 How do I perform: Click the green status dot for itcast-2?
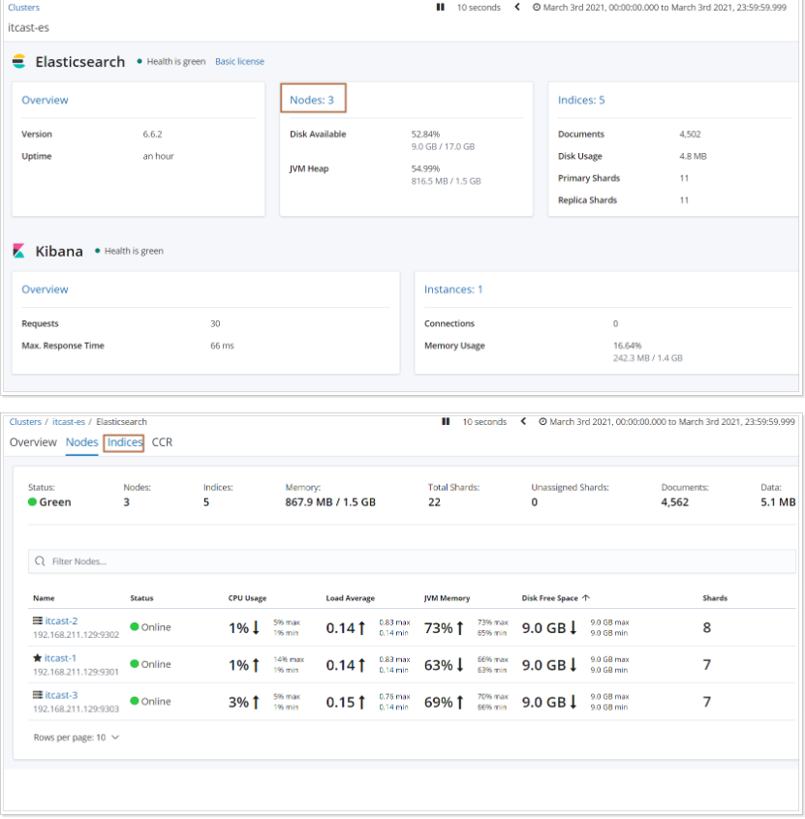[135, 626]
